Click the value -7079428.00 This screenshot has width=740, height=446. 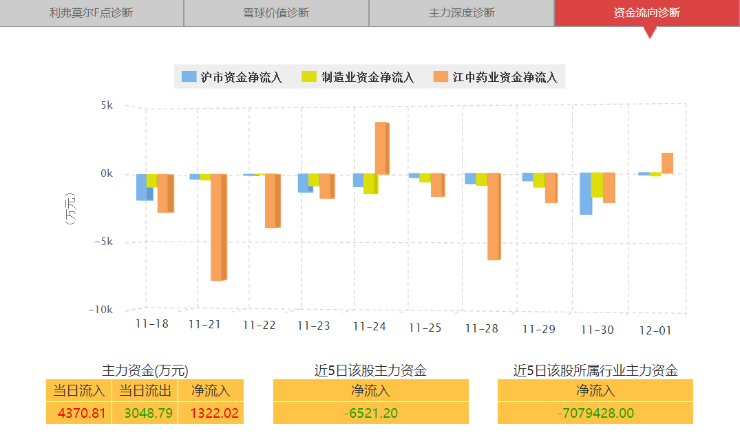[x=595, y=413]
